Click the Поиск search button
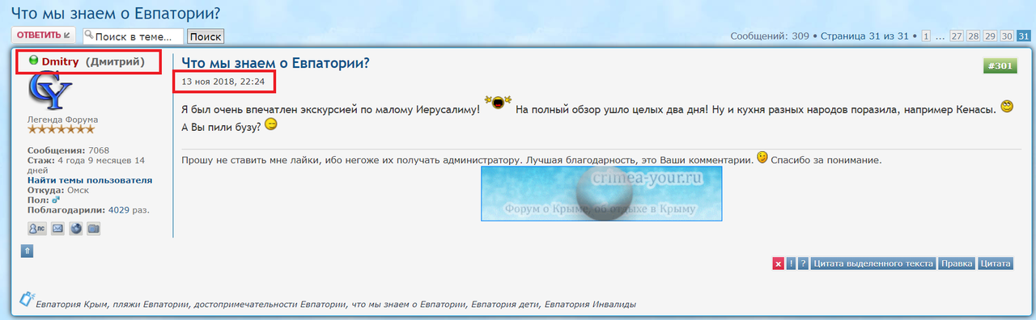The width and height of the screenshot is (1036, 320). tap(206, 36)
